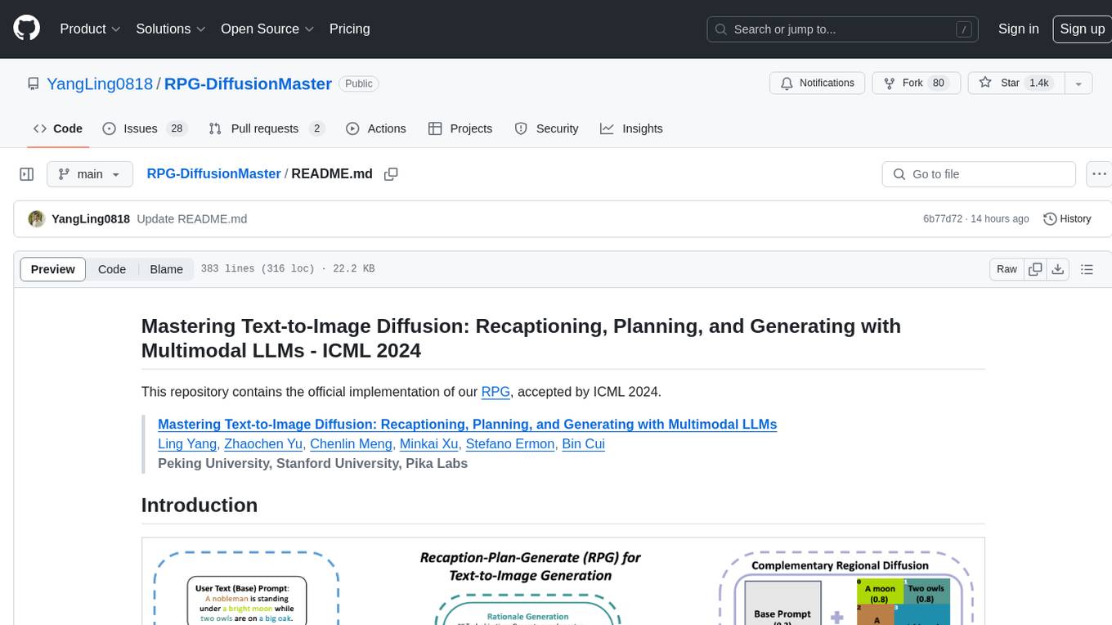Click the fork count 80

(x=939, y=83)
